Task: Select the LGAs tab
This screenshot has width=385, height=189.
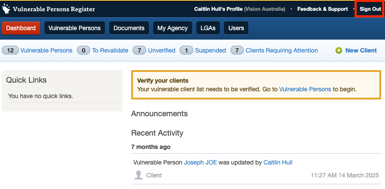Action: [x=208, y=28]
